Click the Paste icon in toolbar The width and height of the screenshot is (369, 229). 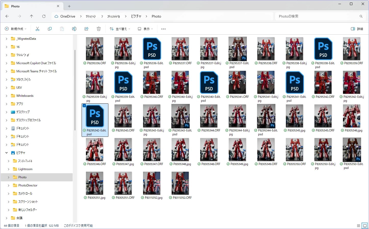pos(62,29)
